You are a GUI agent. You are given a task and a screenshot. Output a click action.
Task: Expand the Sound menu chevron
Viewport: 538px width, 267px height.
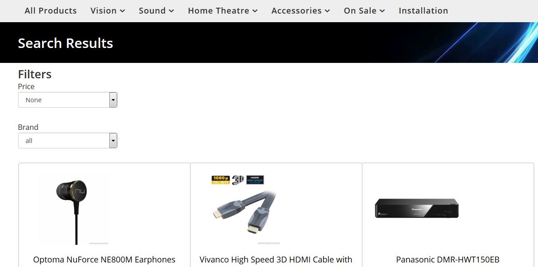tap(171, 11)
